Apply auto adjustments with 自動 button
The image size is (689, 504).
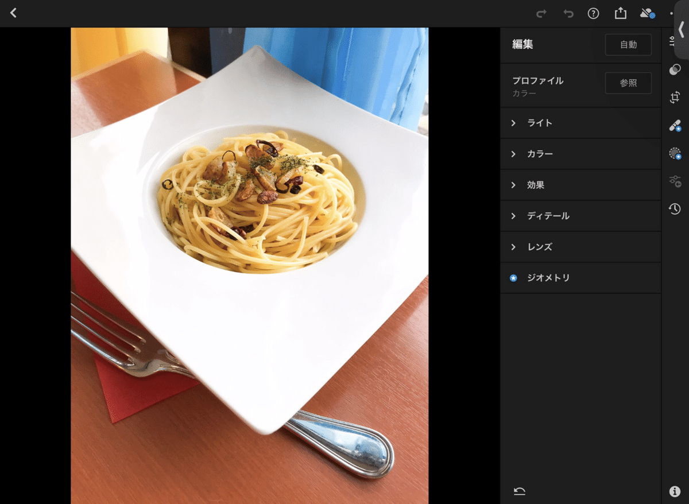[628, 45]
